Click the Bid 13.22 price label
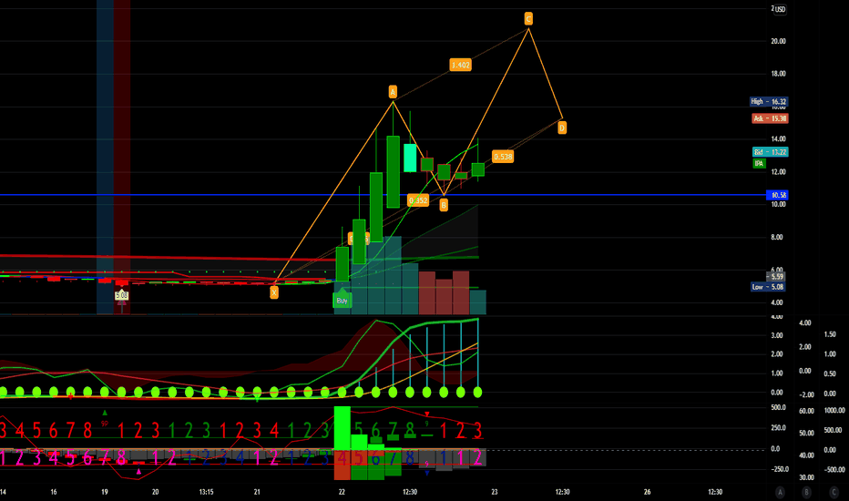This screenshot has height=501, width=849. pyautogui.click(x=770, y=152)
